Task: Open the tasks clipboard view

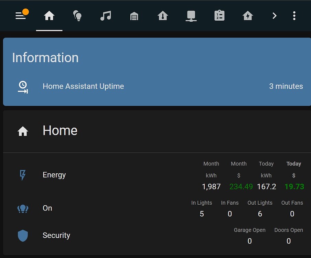Action: [219, 15]
